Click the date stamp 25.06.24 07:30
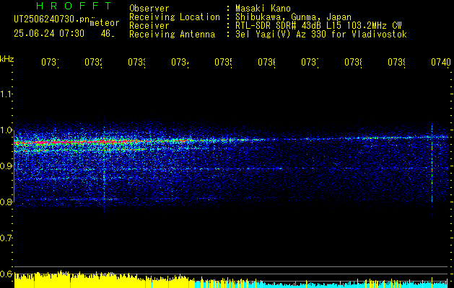 (x=49, y=34)
